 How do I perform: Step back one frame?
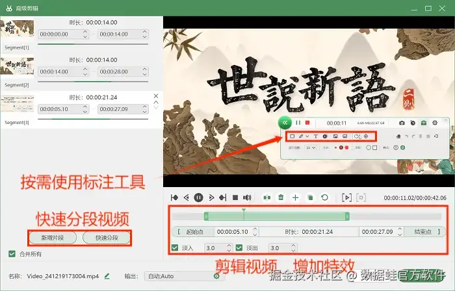click(x=187, y=197)
